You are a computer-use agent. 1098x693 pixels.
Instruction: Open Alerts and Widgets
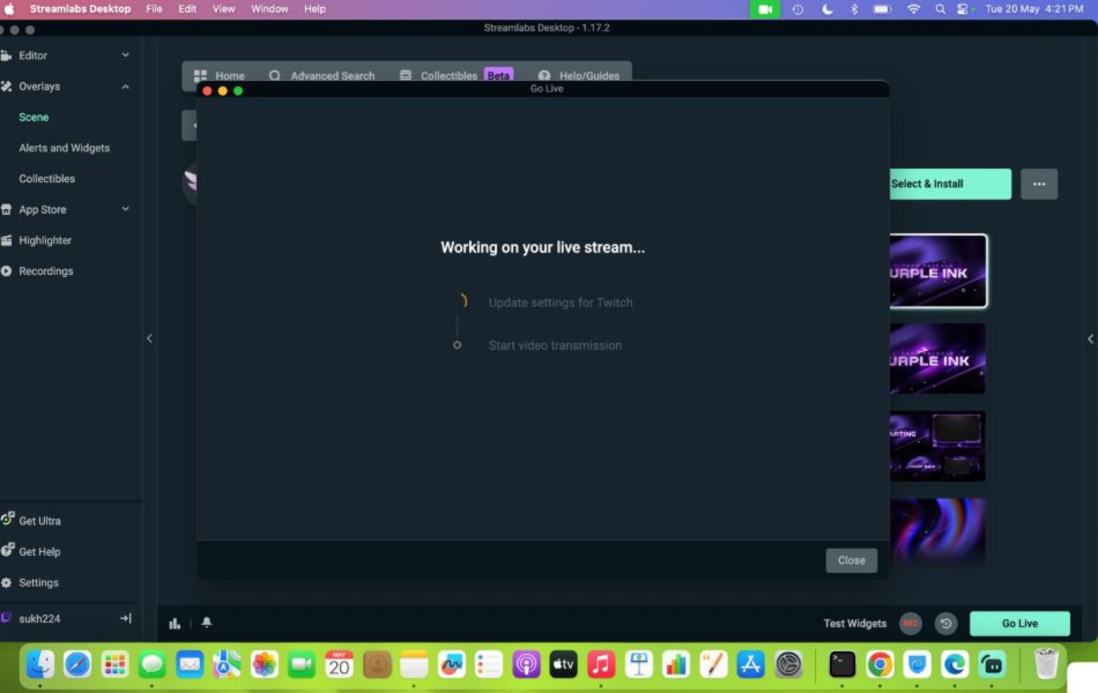pyautogui.click(x=64, y=148)
